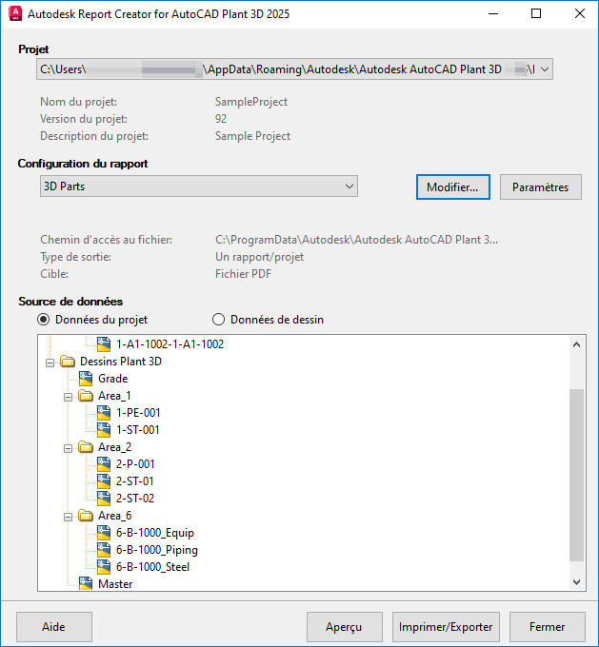Viewport: 599px width, 647px height.
Task: Click the SampleProject project name value
Action: (251, 102)
